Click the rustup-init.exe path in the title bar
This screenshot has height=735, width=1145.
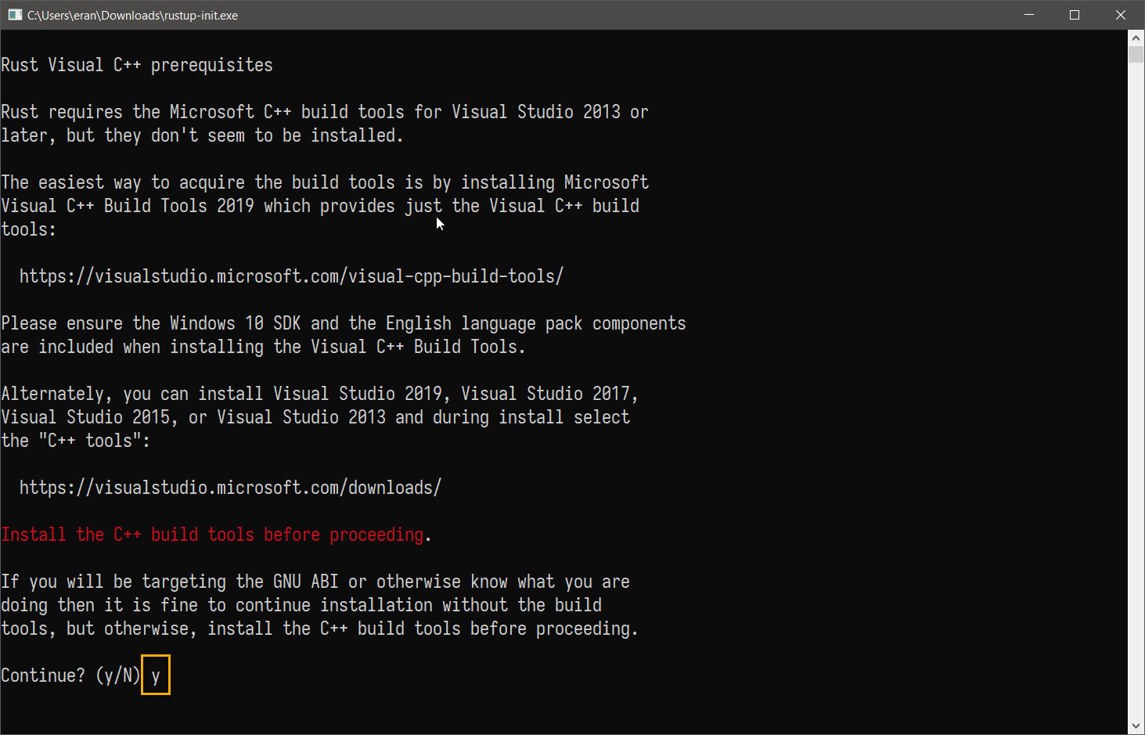(132, 15)
